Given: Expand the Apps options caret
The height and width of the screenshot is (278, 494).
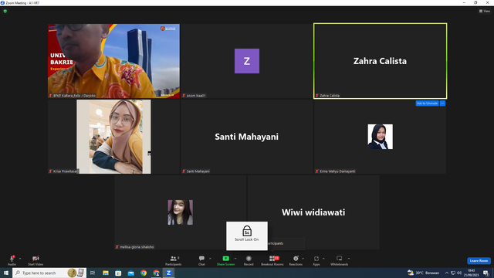Looking at the screenshot, I should pos(323,259).
